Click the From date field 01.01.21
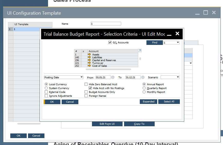223x145 pixels. [103, 77]
